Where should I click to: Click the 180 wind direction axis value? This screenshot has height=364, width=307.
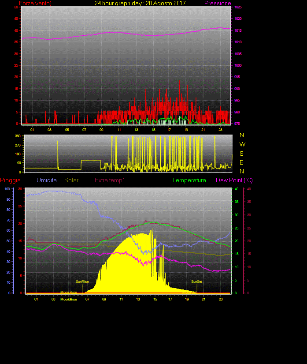[x=18, y=154]
